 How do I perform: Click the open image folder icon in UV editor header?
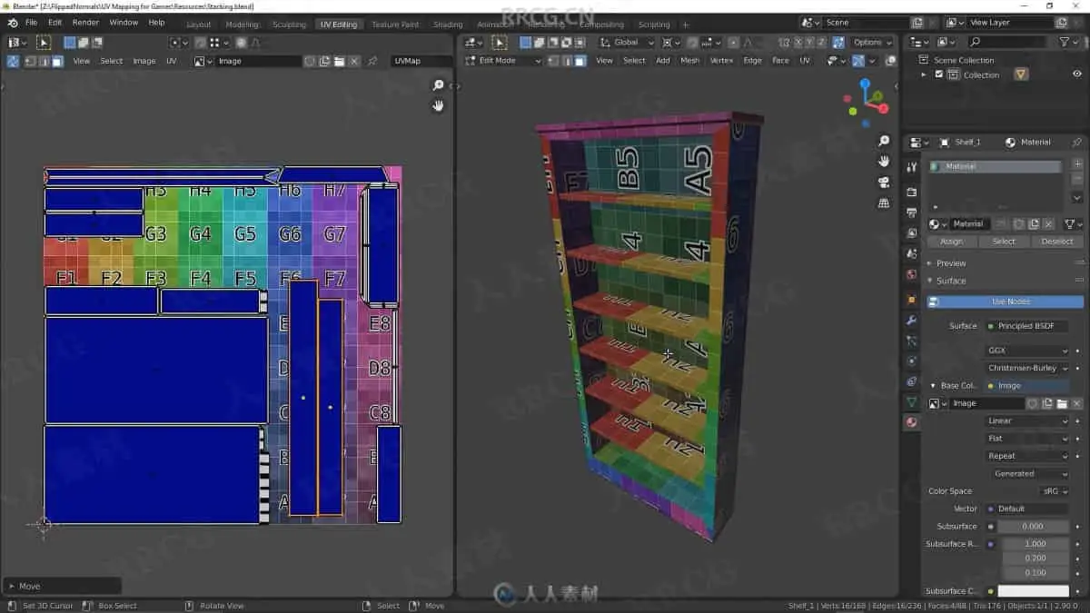[339, 61]
